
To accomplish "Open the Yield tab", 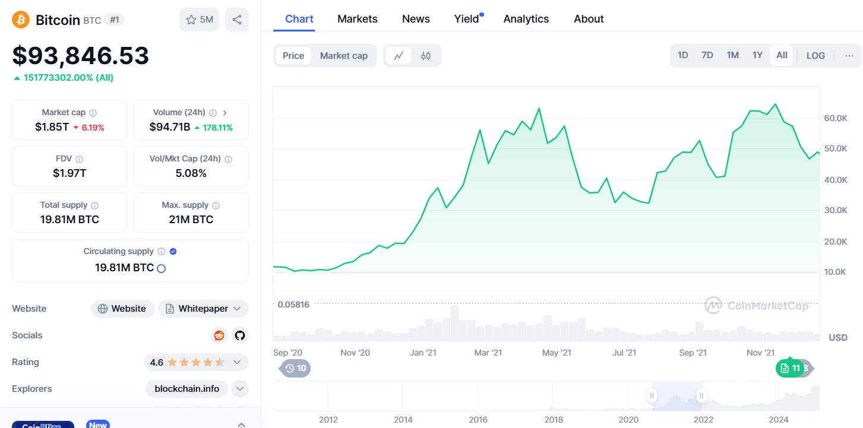I will pyautogui.click(x=467, y=19).
